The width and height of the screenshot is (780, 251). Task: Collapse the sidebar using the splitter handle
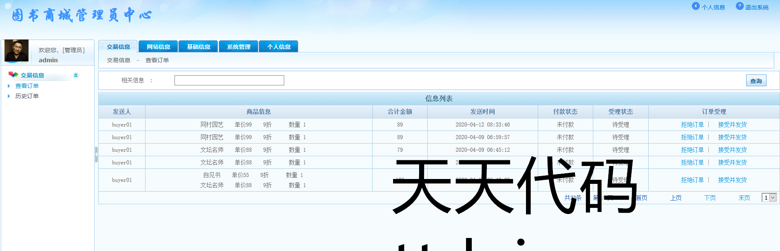(96, 155)
